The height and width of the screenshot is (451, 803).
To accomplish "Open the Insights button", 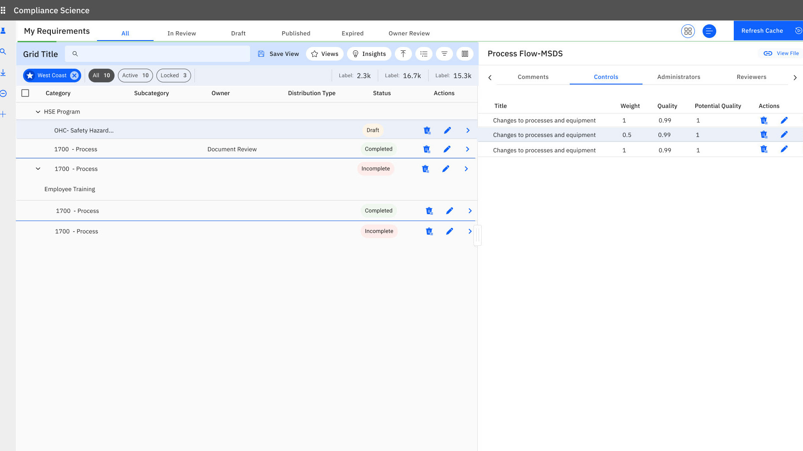I will [x=369, y=54].
